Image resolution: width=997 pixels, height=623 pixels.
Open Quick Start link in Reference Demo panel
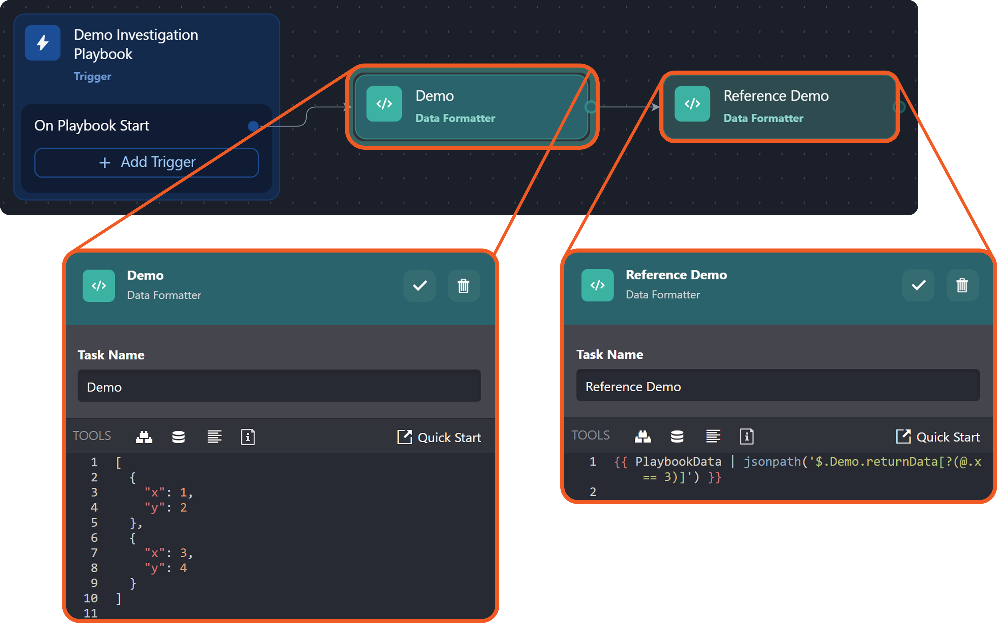pos(938,437)
